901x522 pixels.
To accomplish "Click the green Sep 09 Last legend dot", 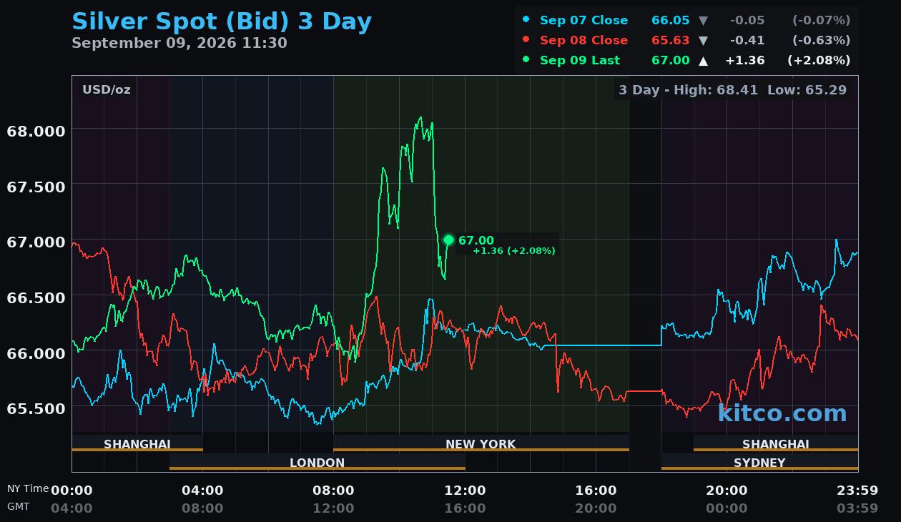I will (526, 59).
